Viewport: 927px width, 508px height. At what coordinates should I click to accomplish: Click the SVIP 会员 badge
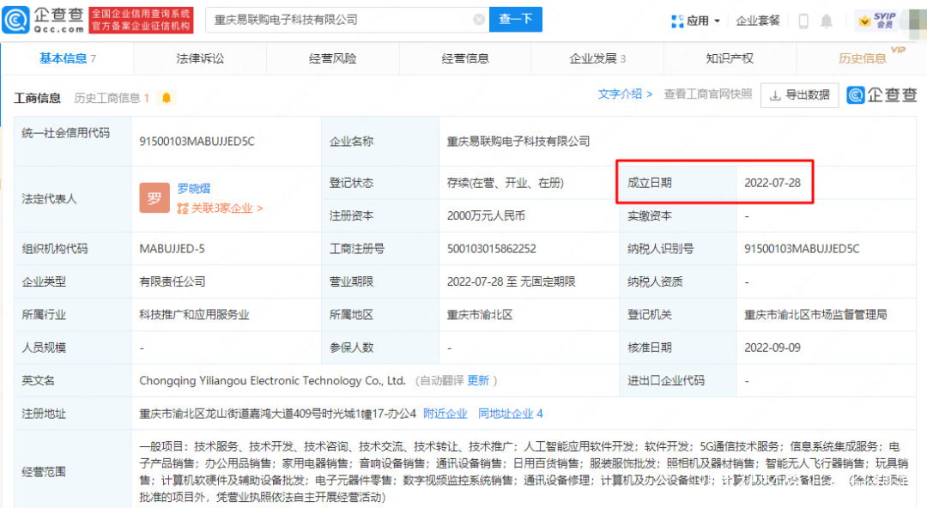click(x=878, y=20)
